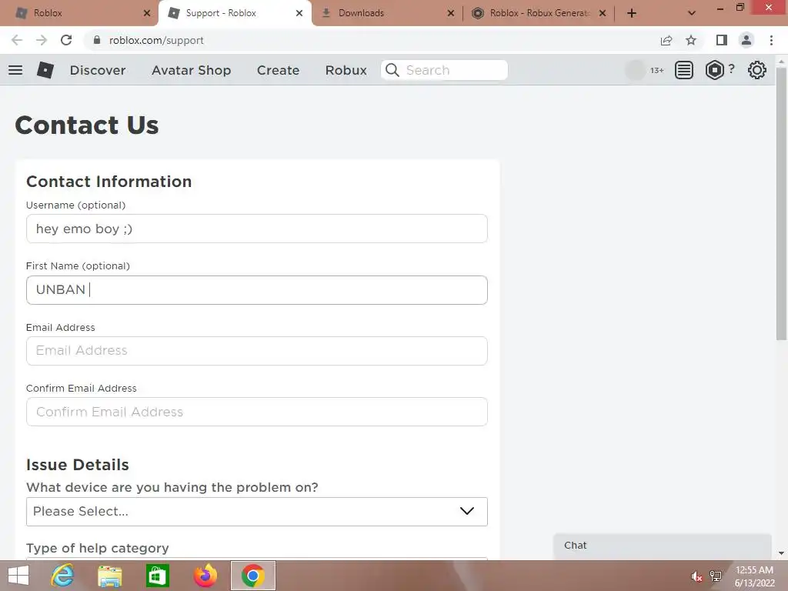Open the taskbar clock and date
The height and width of the screenshot is (591, 788).
(754, 576)
